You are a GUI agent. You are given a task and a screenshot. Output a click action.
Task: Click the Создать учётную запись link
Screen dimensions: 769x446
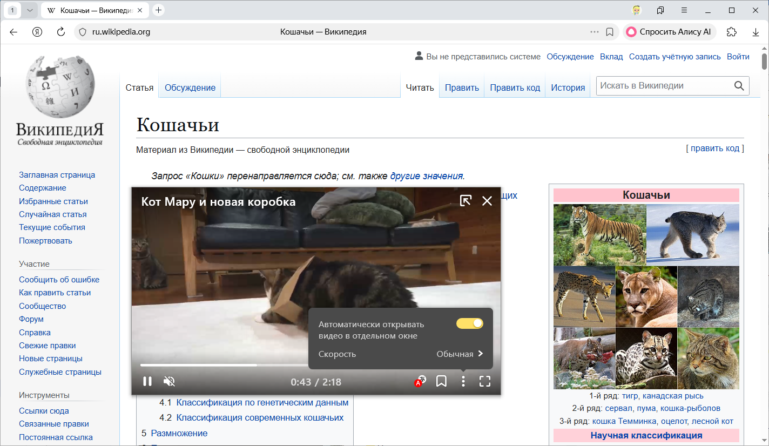pyautogui.click(x=674, y=57)
